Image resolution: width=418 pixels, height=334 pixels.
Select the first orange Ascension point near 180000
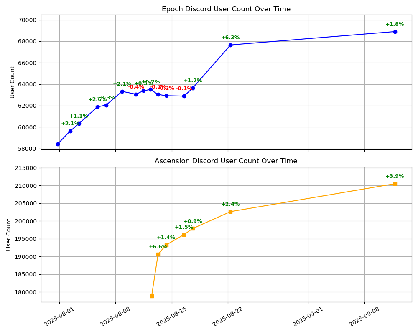tap(152, 296)
